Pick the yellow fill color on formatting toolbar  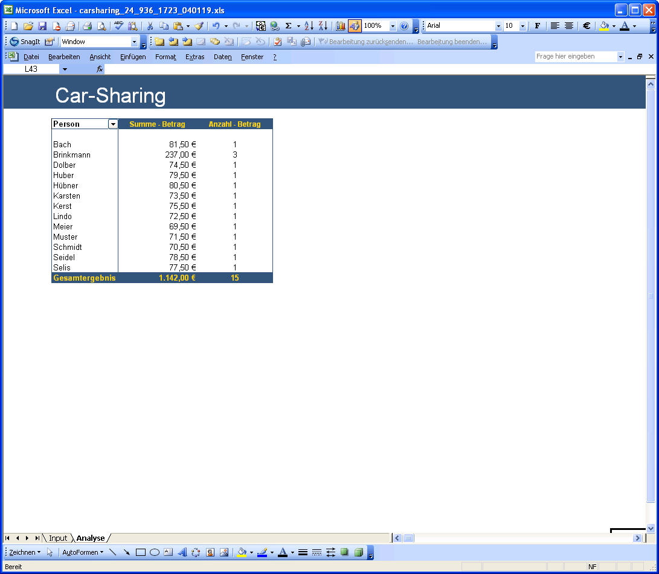click(x=605, y=26)
